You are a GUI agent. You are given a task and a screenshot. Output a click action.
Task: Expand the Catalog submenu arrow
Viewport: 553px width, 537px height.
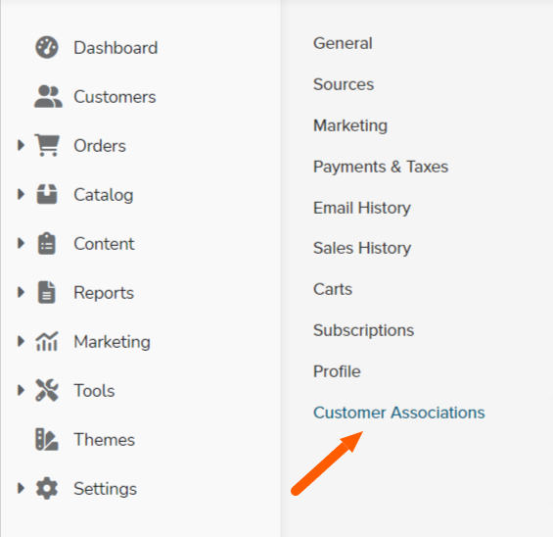pos(21,194)
